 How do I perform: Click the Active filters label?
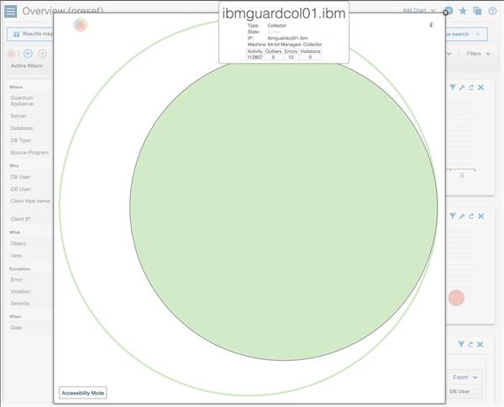27,65
